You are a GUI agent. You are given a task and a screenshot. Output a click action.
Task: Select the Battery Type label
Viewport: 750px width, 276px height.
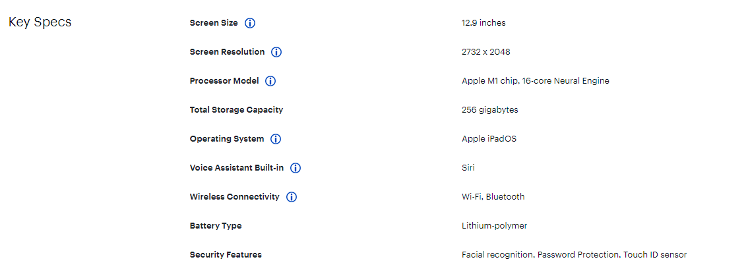pyautogui.click(x=216, y=226)
